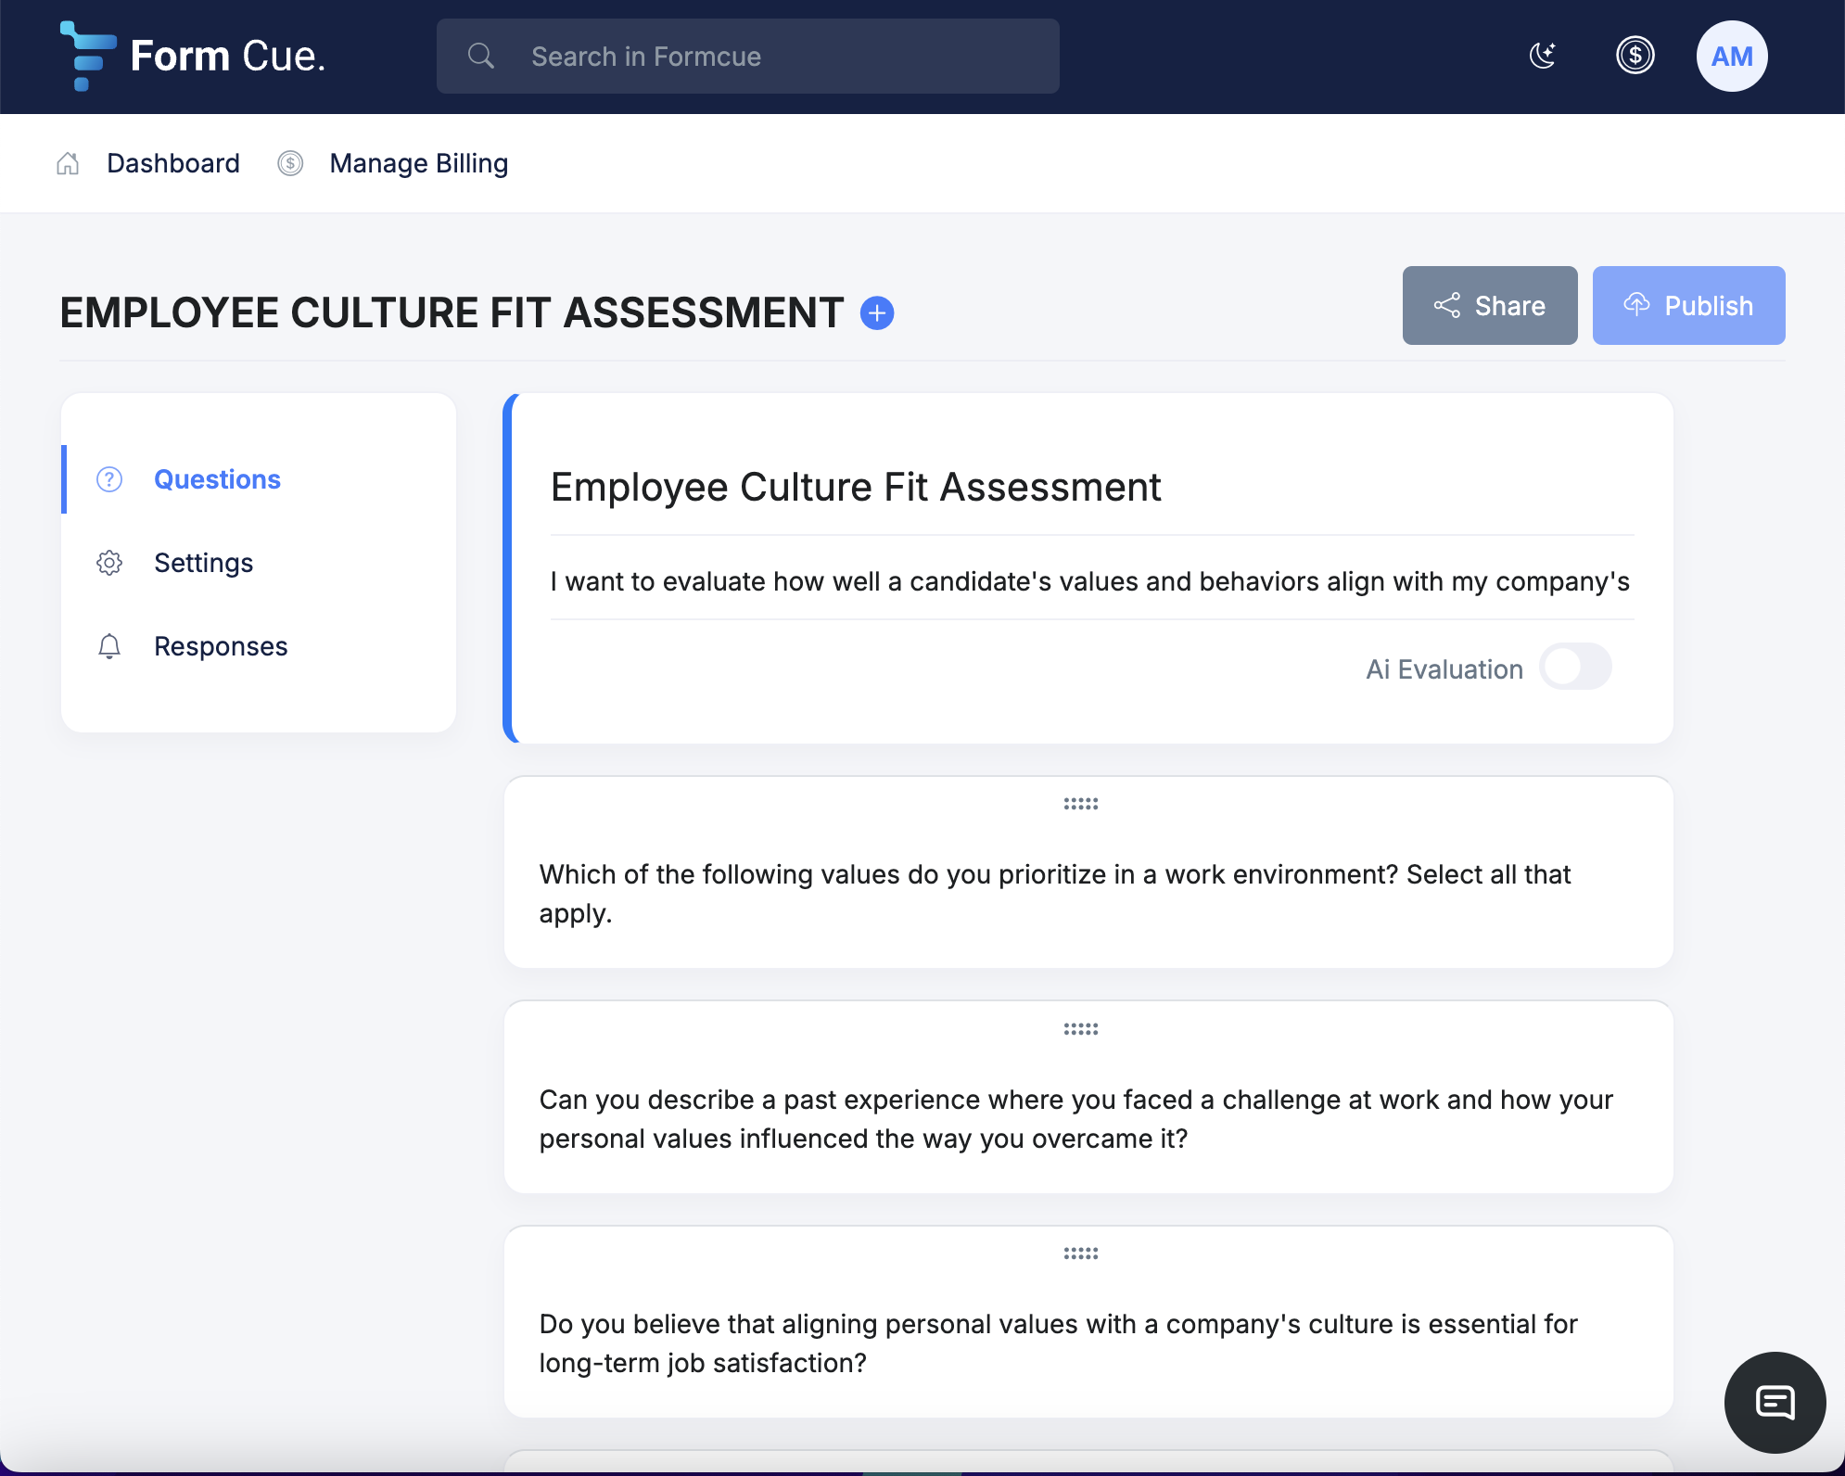This screenshot has height=1476, width=1845.
Task: Click the blue plus icon beside title
Action: click(x=876, y=313)
